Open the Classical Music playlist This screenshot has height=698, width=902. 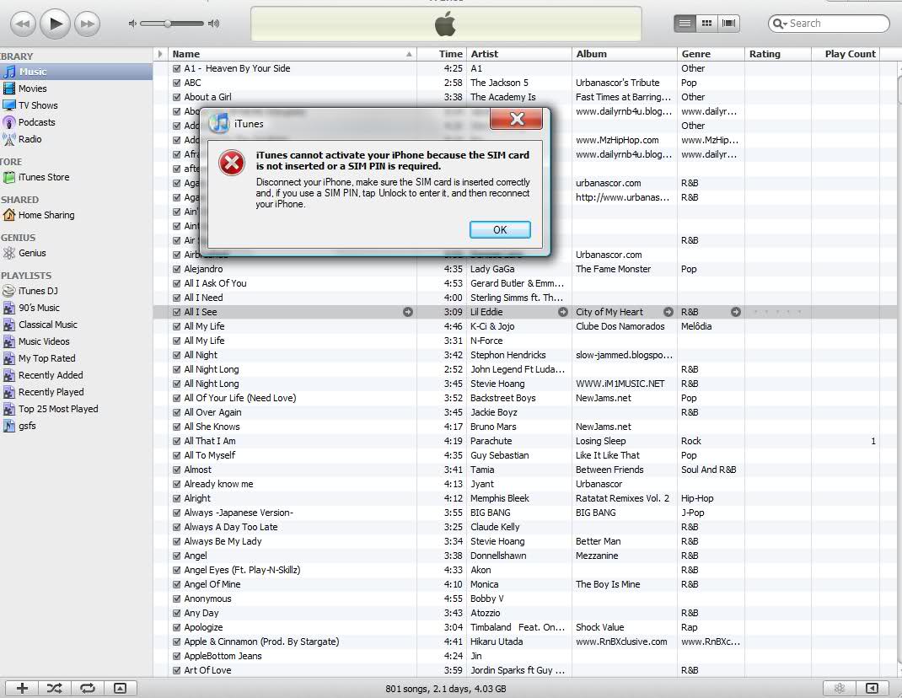[x=76, y=325]
